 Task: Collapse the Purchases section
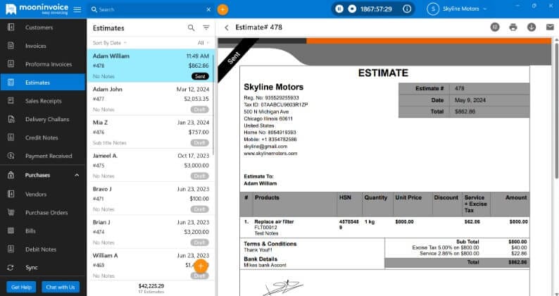[x=77, y=175]
